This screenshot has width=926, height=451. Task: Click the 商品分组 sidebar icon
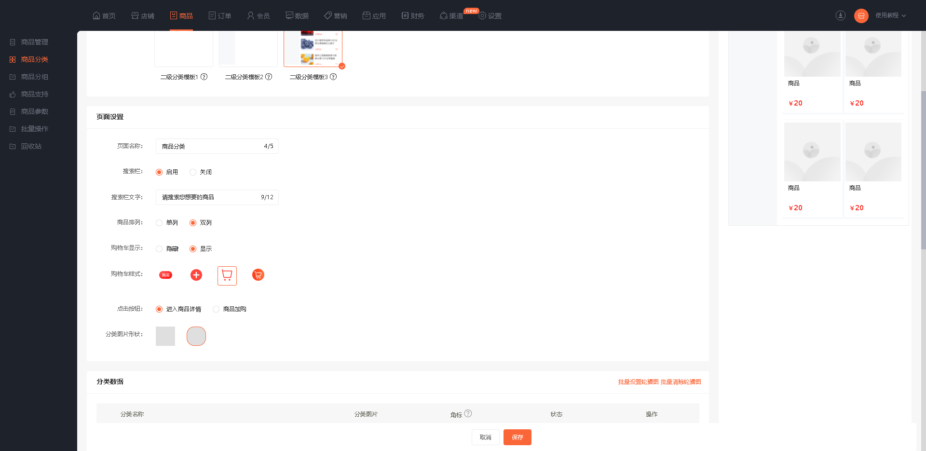coord(13,77)
